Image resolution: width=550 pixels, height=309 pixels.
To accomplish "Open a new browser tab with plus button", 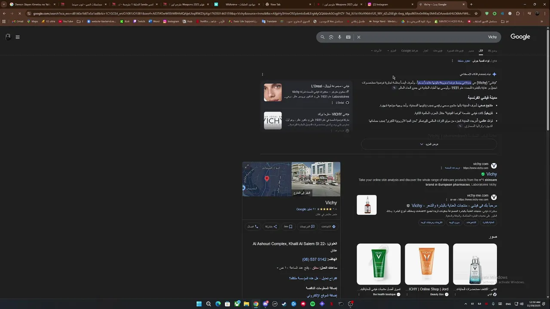I will point(471,4).
